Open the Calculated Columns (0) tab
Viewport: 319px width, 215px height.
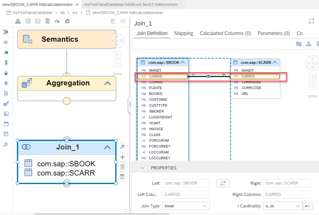point(225,33)
